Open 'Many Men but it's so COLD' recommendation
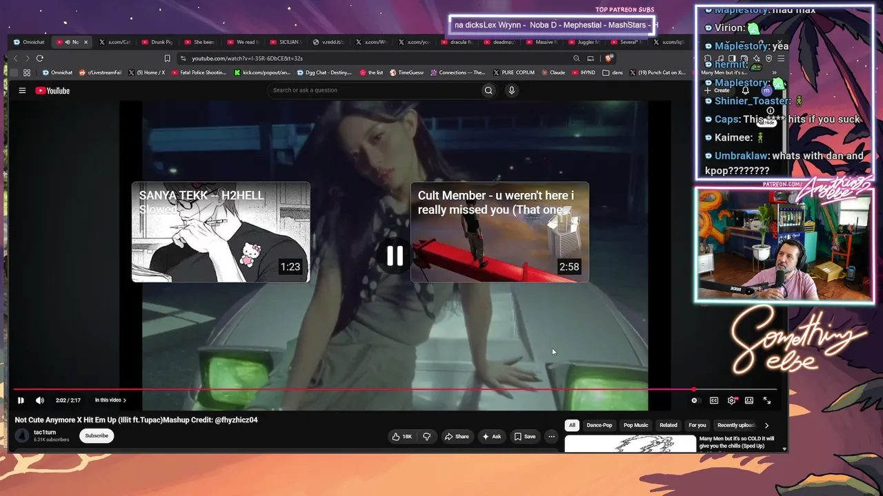Viewport: 883px width, 496px height. [x=737, y=442]
